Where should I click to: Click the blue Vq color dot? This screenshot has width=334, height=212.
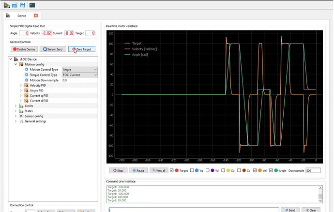click(197, 170)
